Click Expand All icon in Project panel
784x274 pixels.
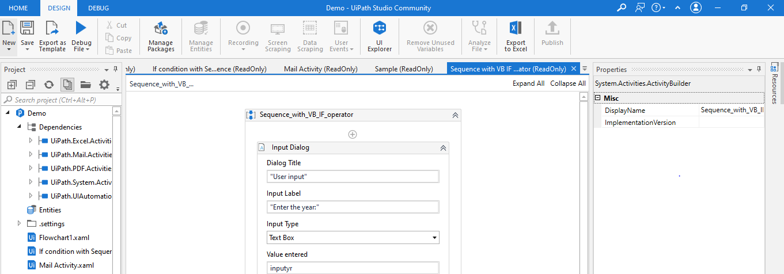click(x=12, y=85)
